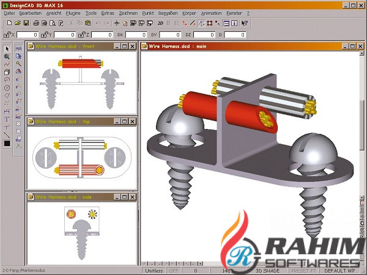Open the Plugins menu
The height and width of the screenshot is (275, 367).
[73, 13]
